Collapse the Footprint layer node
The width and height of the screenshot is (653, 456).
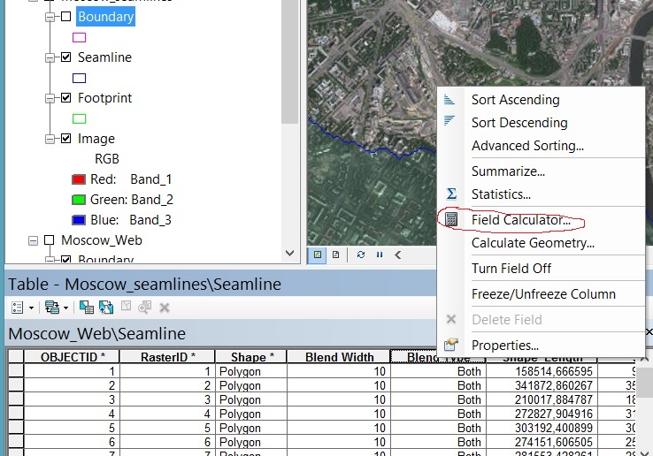pyautogui.click(x=50, y=98)
